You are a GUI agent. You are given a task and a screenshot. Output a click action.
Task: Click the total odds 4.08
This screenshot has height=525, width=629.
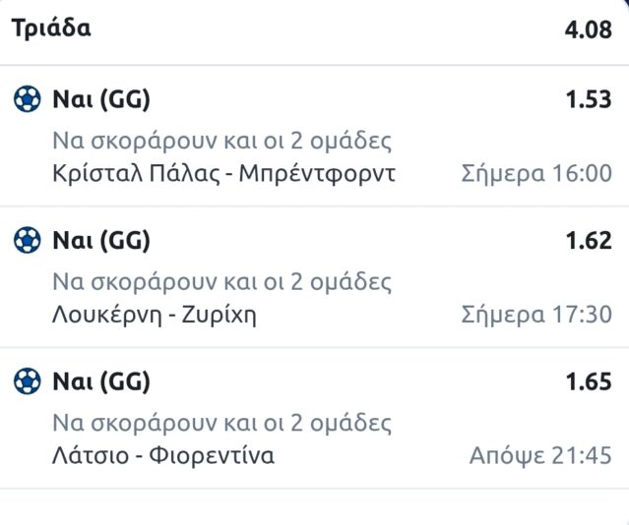click(588, 29)
